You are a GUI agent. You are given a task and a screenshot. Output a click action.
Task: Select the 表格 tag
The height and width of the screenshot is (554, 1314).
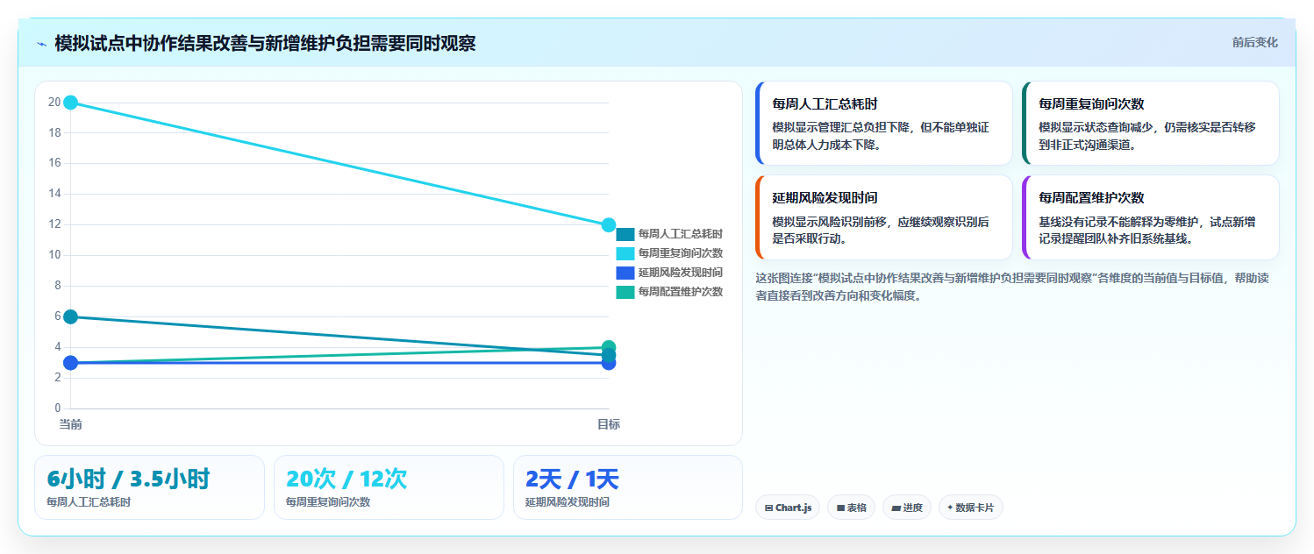pyautogui.click(x=851, y=508)
